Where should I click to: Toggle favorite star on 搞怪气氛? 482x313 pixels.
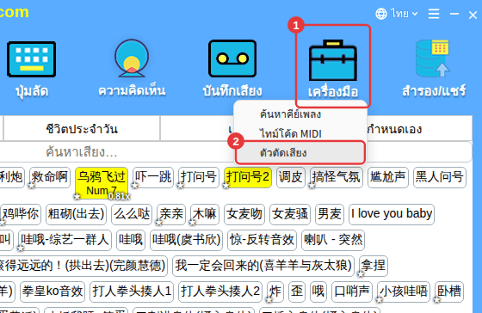point(312,186)
